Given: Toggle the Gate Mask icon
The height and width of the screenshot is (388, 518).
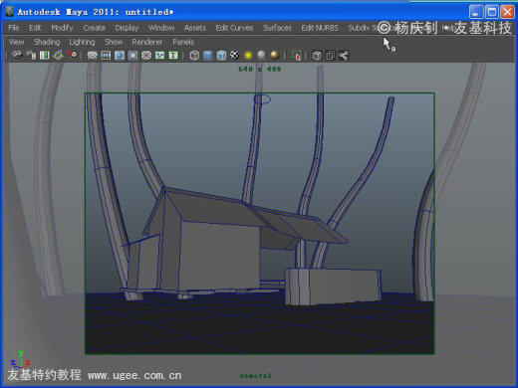Looking at the screenshot, I should 132,56.
